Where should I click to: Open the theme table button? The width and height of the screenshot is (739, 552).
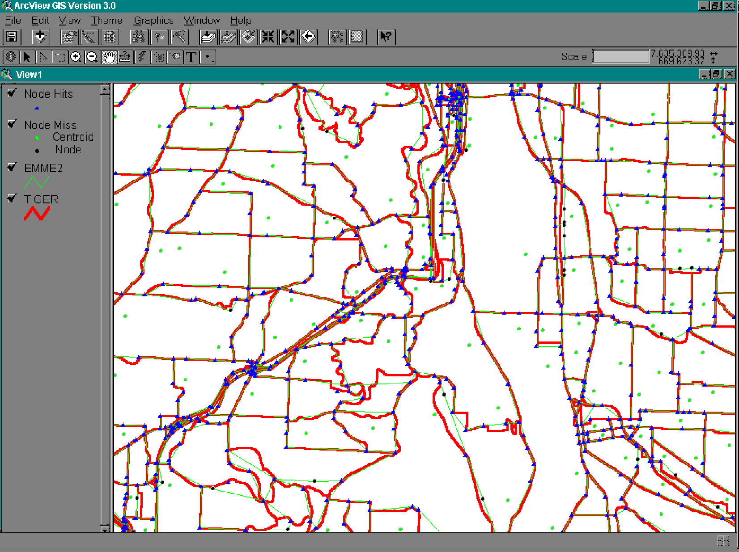coord(110,37)
